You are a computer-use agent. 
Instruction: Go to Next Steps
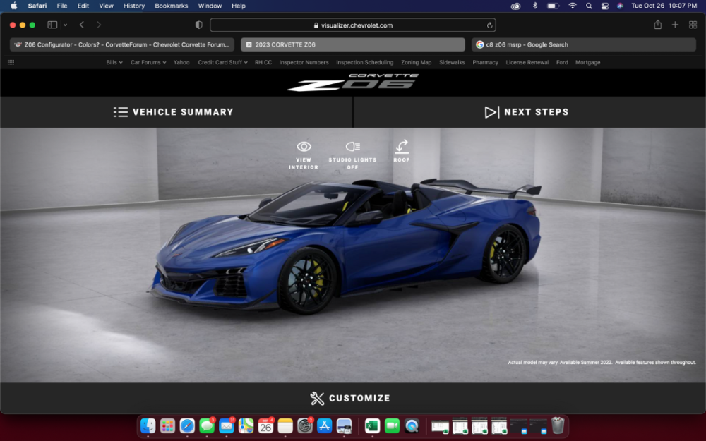pos(527,112)
